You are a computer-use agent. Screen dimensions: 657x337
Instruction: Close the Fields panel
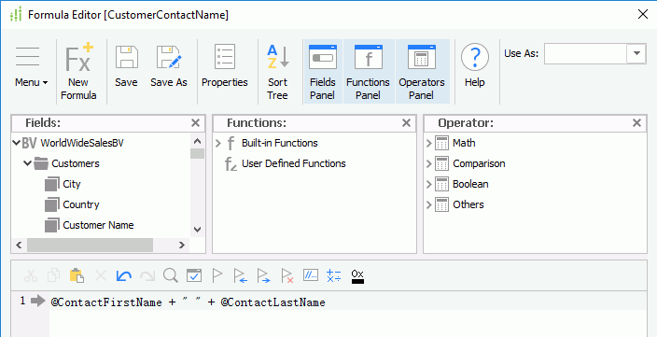[195, 123]
